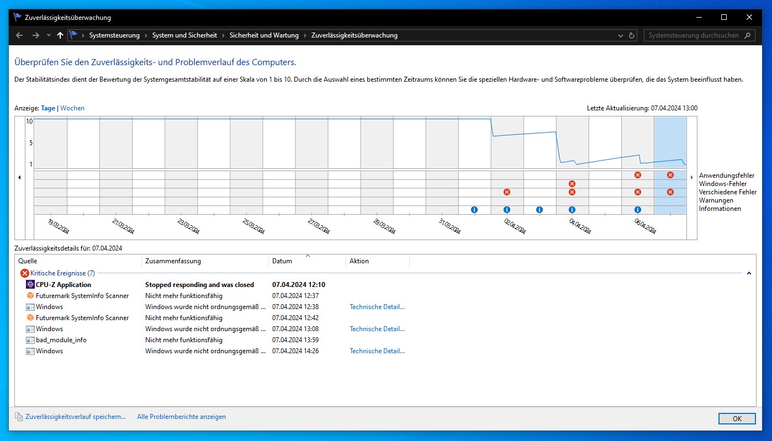Open Technische Details for the 13:08 Windows event

(377, 329)
